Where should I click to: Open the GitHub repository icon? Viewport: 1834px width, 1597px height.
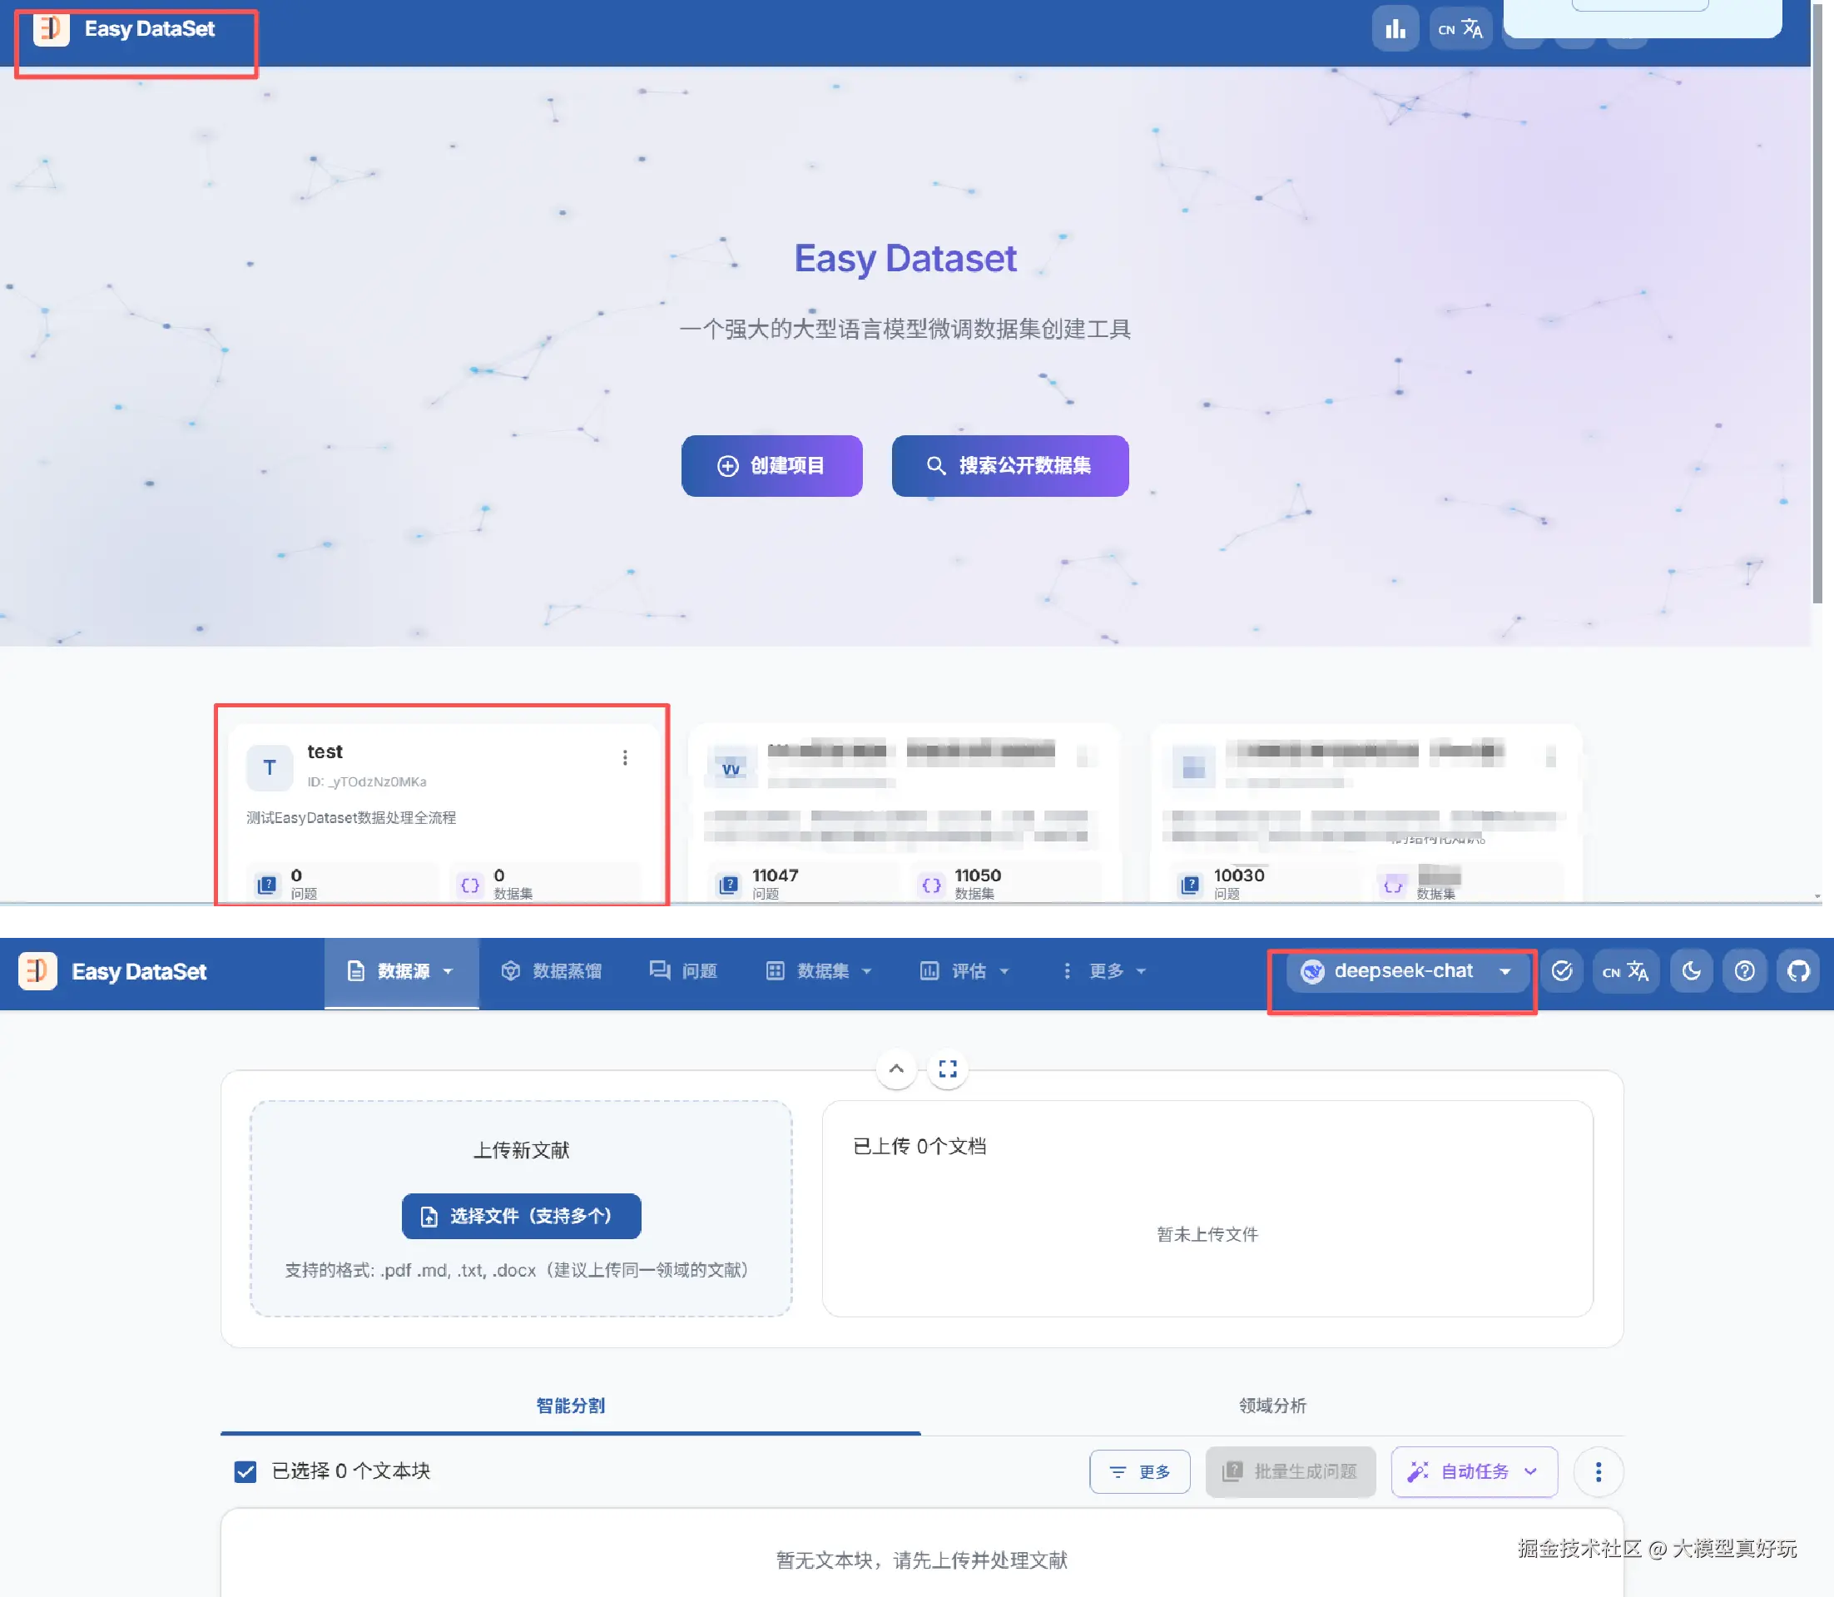coord(1798,970)
